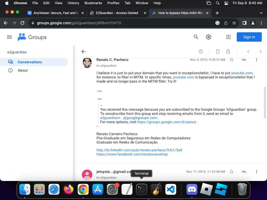Open the br.linkedin.com renato-pacheco link
The width and height of the screenshot is (267, 200).
[139, 150]
